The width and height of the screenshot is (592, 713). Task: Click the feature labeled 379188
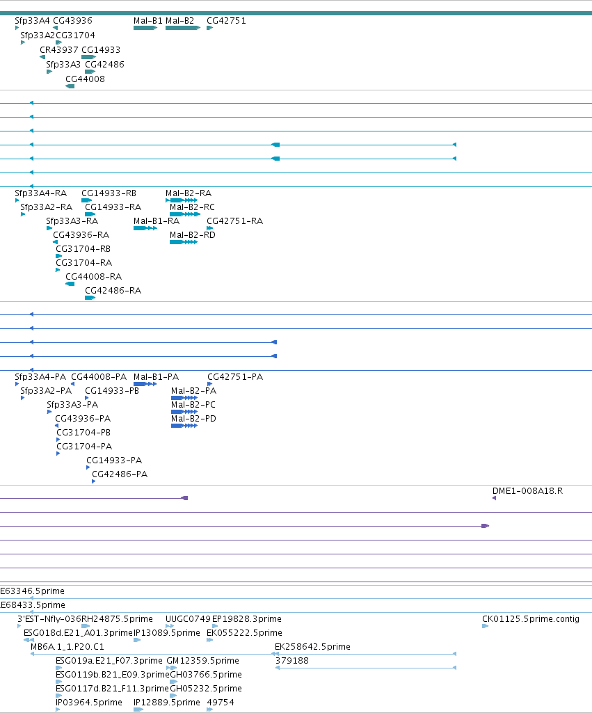point(366,668)
